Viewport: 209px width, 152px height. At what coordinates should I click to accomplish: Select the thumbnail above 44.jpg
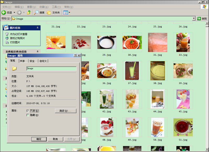[x=158, y=99]
